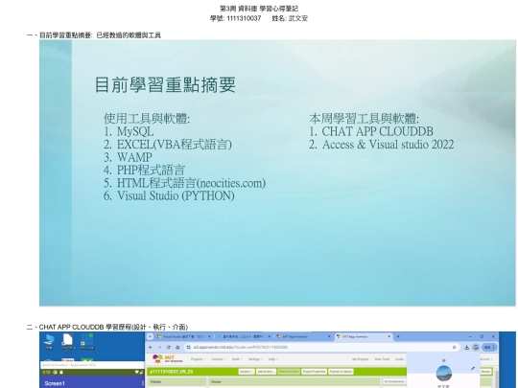Open the Screen1 dropdown in green toolbar
The image size is (518, 388).
[x=247, y=372]
